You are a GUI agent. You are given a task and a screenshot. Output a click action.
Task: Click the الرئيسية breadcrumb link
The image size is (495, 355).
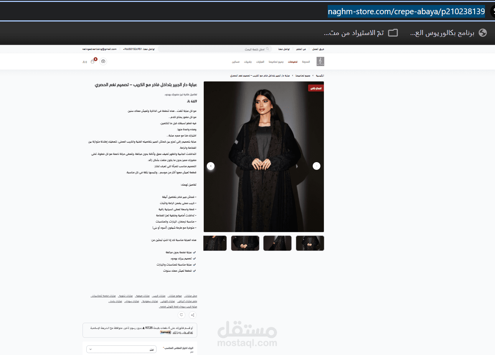pos(320,76)
